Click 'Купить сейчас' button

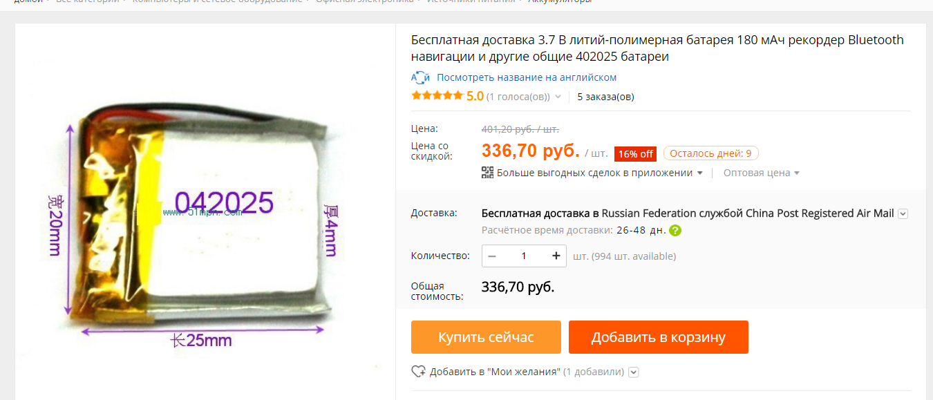[486, 337]
